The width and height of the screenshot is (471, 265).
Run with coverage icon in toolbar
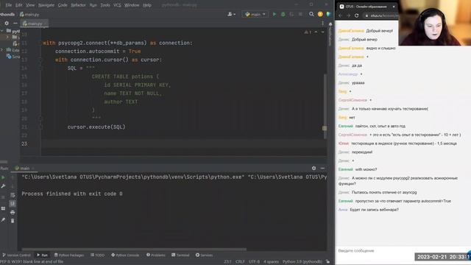291,14
